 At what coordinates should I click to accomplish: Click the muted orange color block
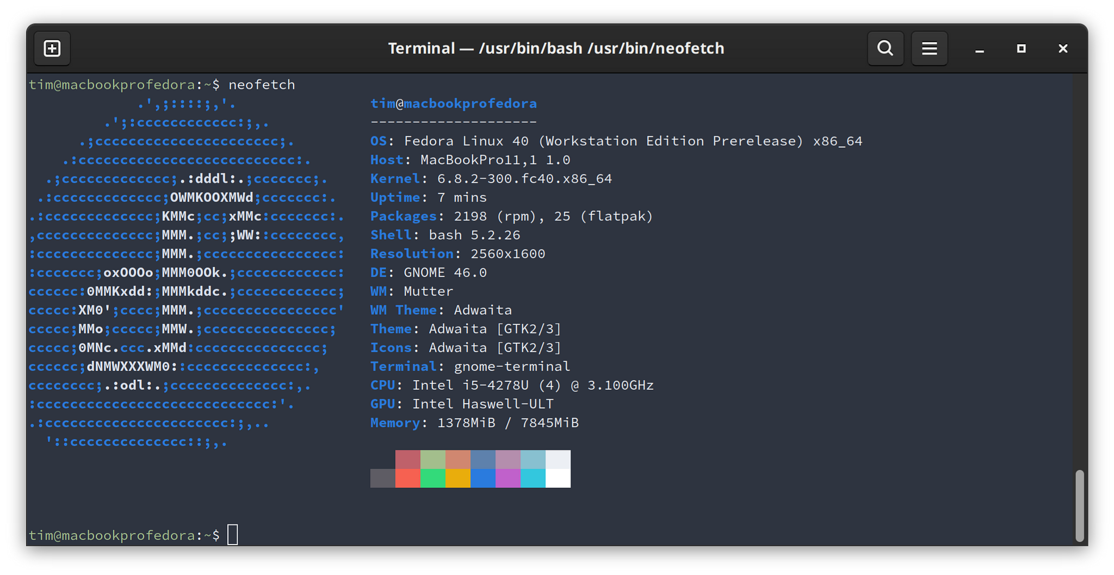tap(458, 460)
